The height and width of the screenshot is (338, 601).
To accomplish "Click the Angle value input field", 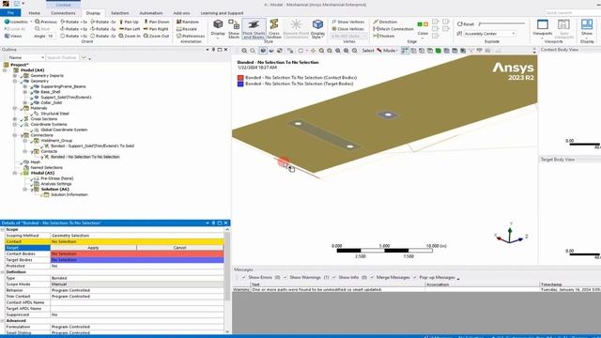I will pyautogui.click(x=51, y=36).
